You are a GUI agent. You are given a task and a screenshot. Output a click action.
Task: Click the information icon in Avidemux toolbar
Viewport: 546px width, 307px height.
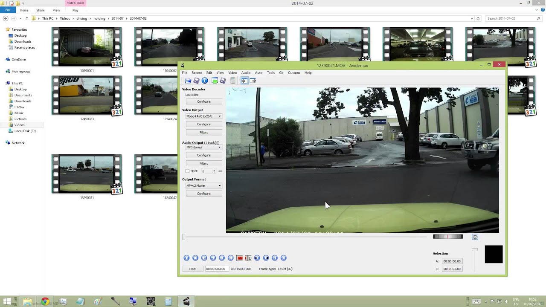click(x=205, y=81)
